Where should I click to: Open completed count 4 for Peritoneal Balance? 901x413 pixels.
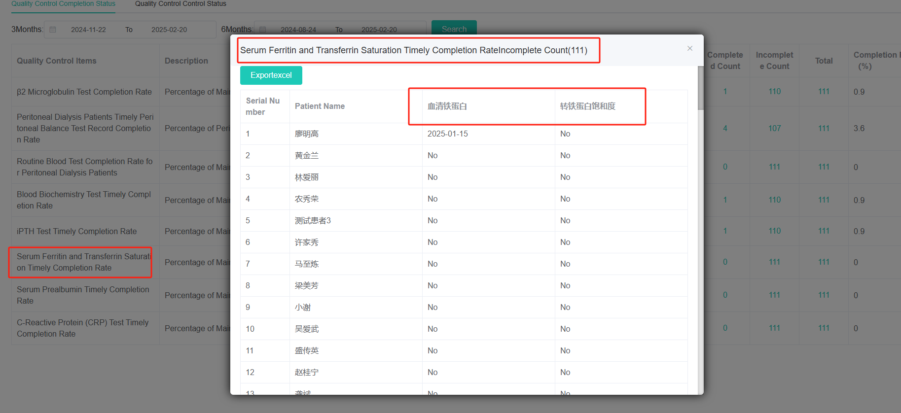[x=725, y=128]
